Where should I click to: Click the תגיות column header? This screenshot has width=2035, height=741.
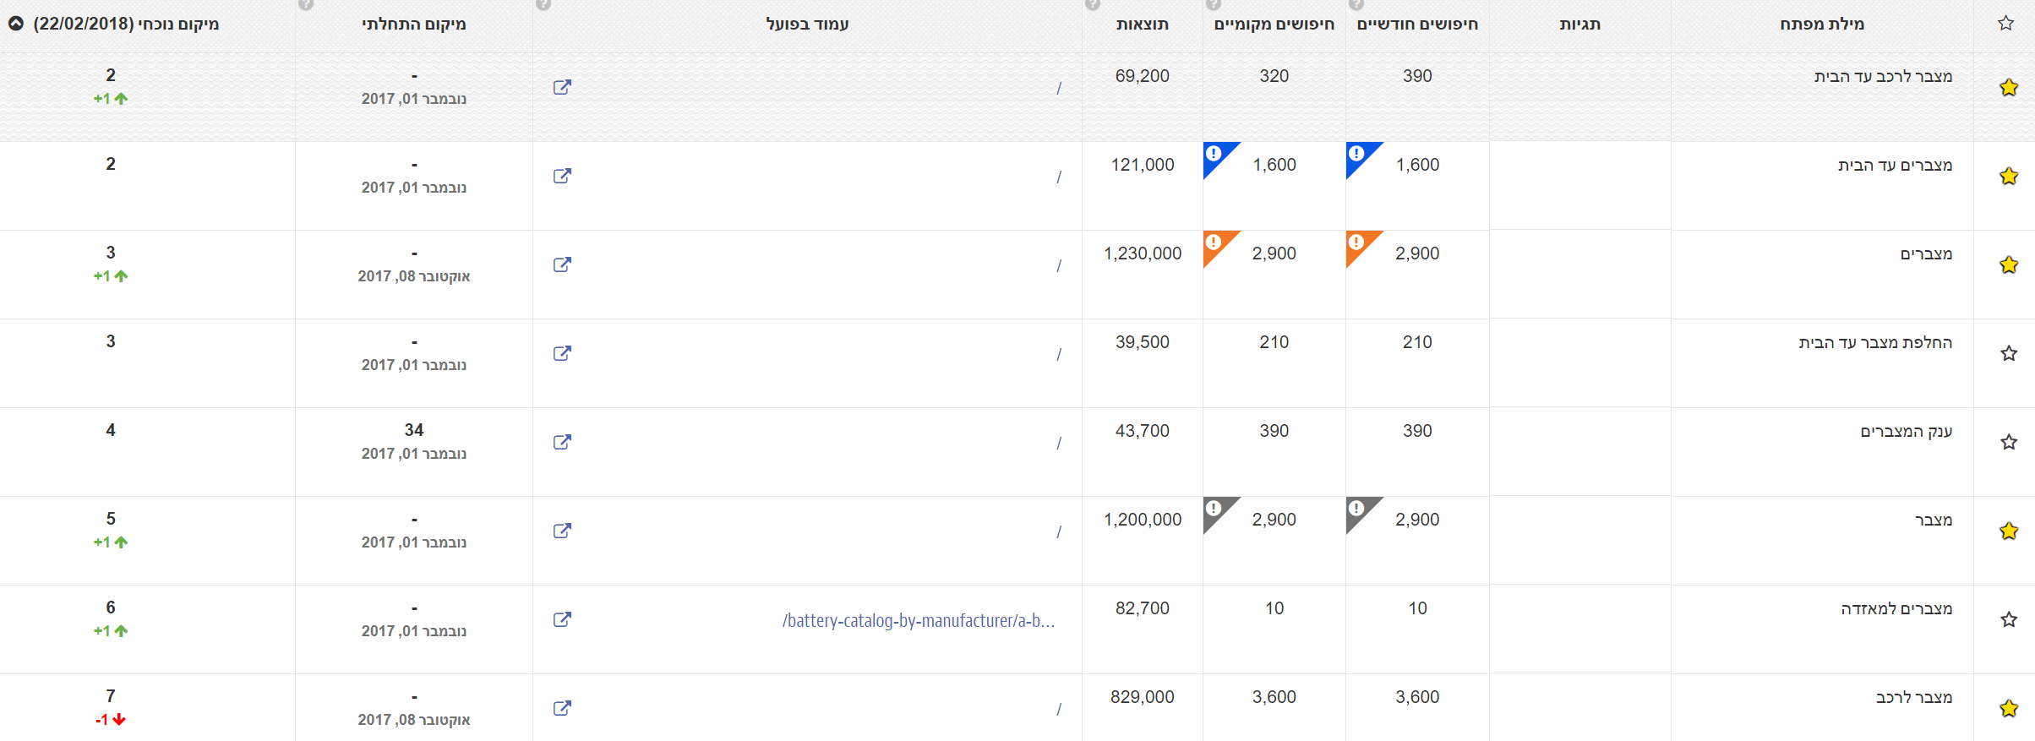[1580, 24]
